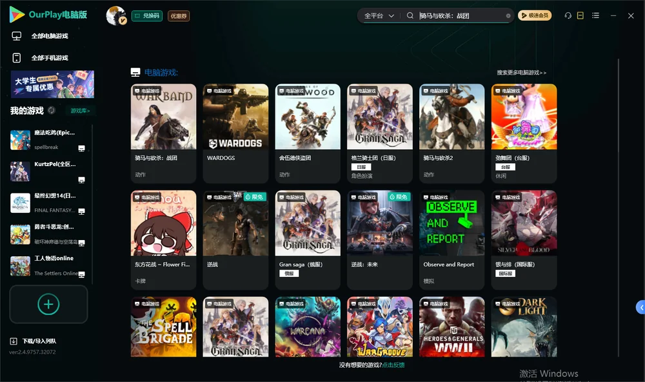Open the 劲舞团 (台服) game card
Screen dimensions: 645x382
[x=524, y=134]
